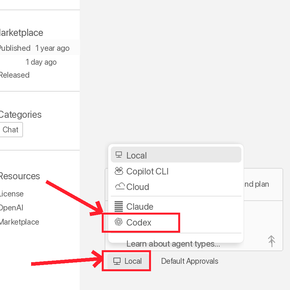290x290 pixels.
Task: Open the OpenAI resource link
Action: (11, 208)
